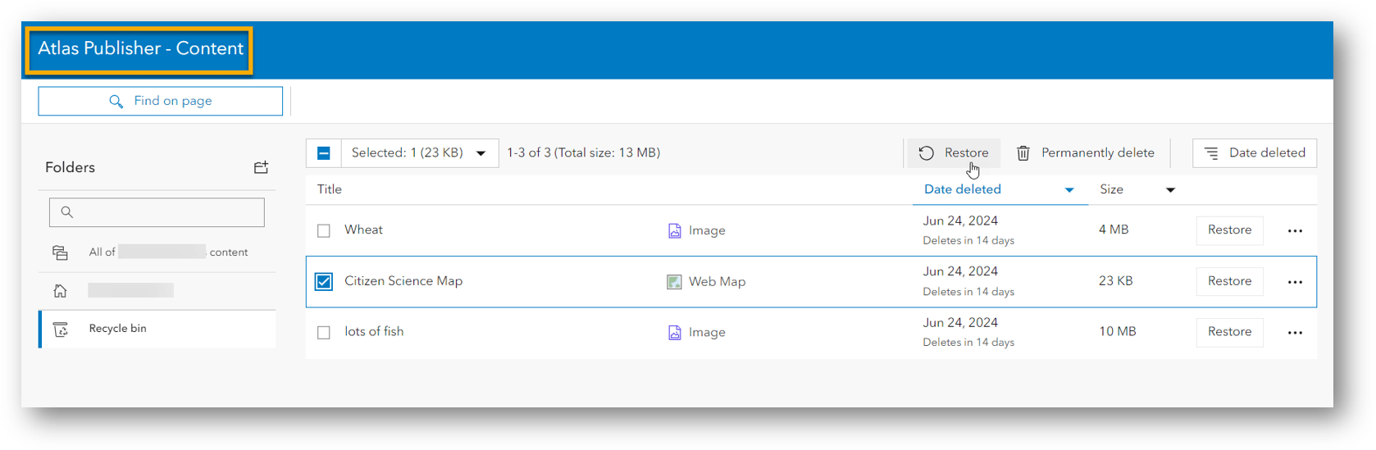The height and width of the screenshot is (450, 1376).
Task: Click the 1-3 of 3 total size text
Action: click(x=583, y=153)
